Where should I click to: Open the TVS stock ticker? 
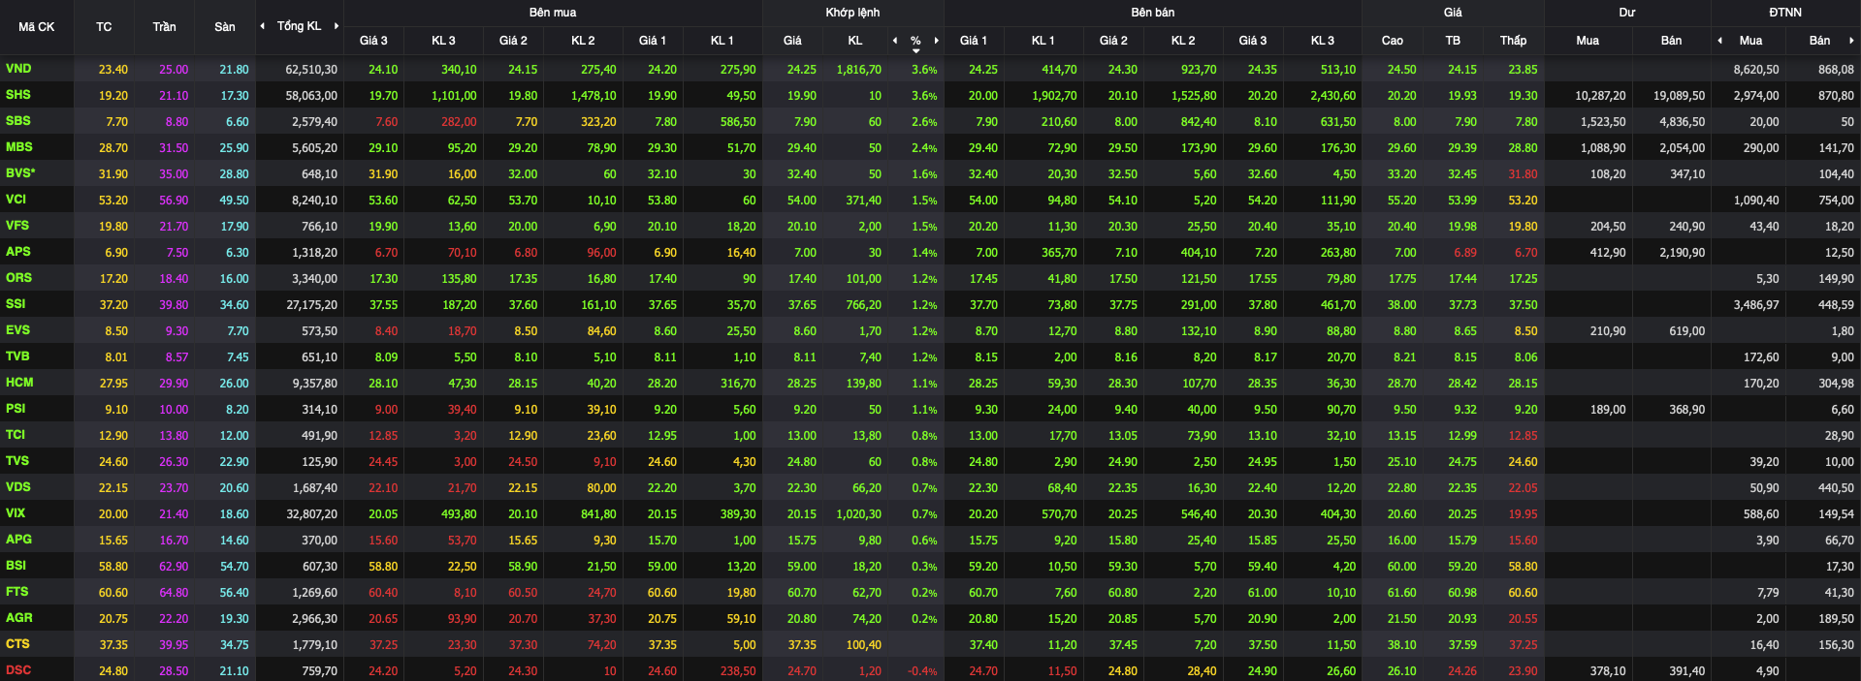16,461
